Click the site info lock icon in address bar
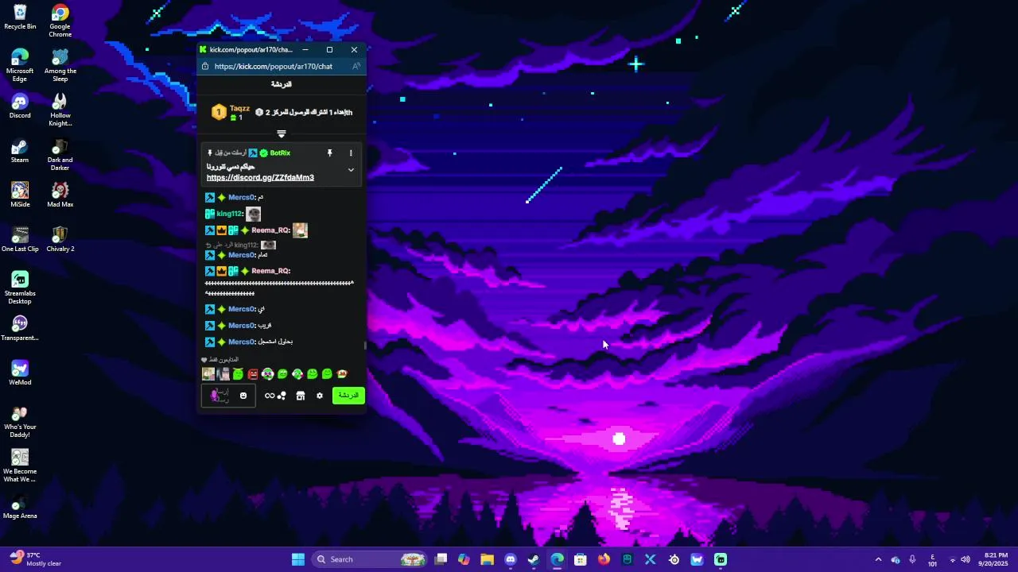The width and height of the screenshot is (1018, 572). (x=205, y=67)
